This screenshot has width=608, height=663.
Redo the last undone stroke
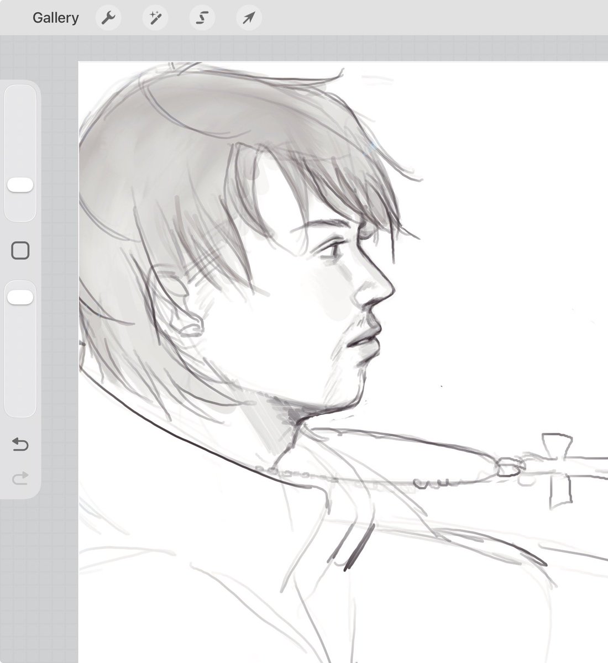[20, 478]
